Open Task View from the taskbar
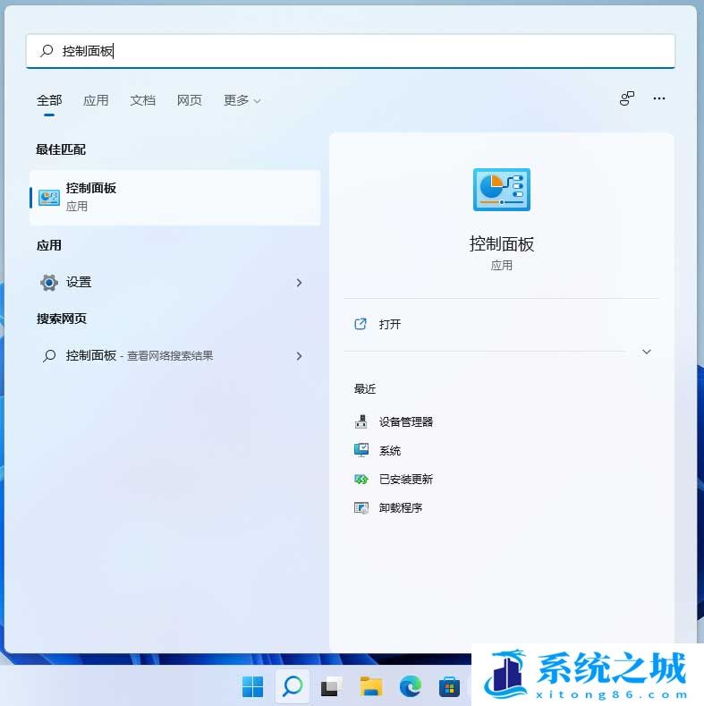 click(x=331, y=686)
